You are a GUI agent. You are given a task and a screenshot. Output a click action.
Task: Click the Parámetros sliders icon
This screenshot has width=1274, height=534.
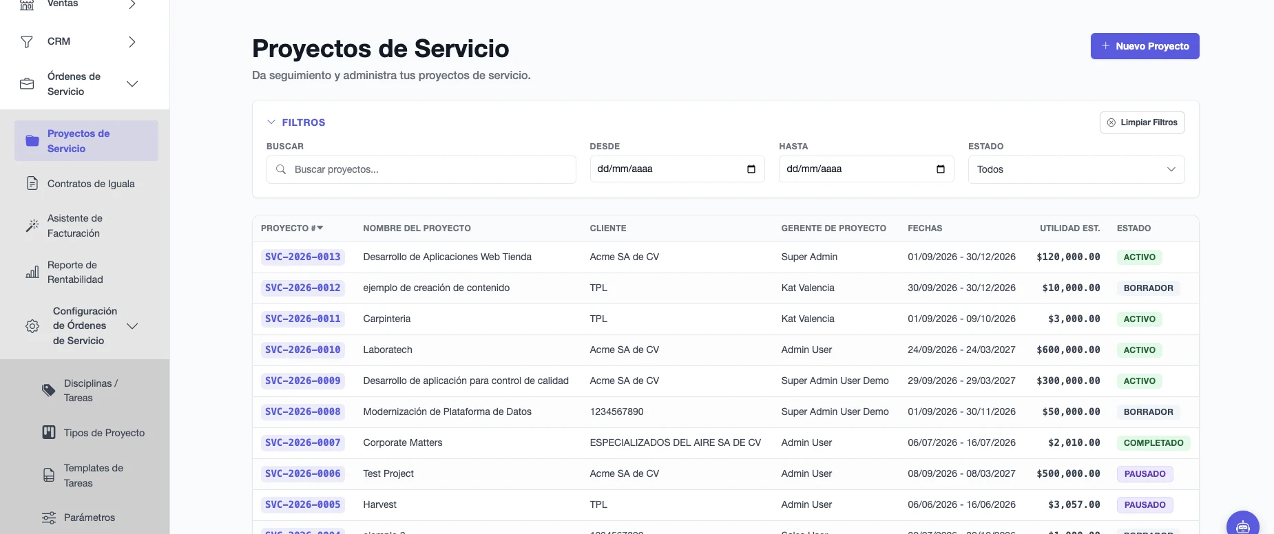(49, 517)
